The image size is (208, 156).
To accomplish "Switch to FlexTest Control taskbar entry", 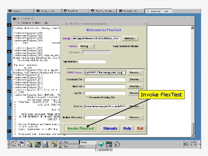I will click(x=103, y=11).
